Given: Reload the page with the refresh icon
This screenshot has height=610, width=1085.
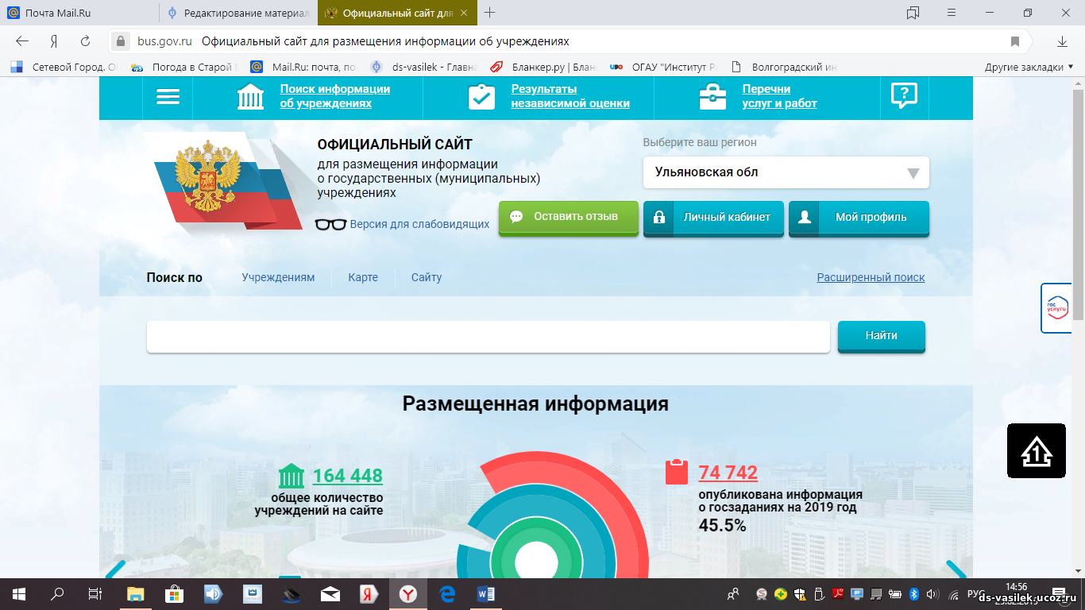Looking at the screenshot, I should pyautogui.click(x=85, y=41).
